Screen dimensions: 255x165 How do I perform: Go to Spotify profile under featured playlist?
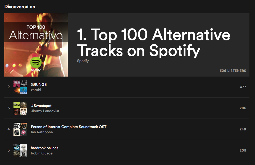click(83, 61)
